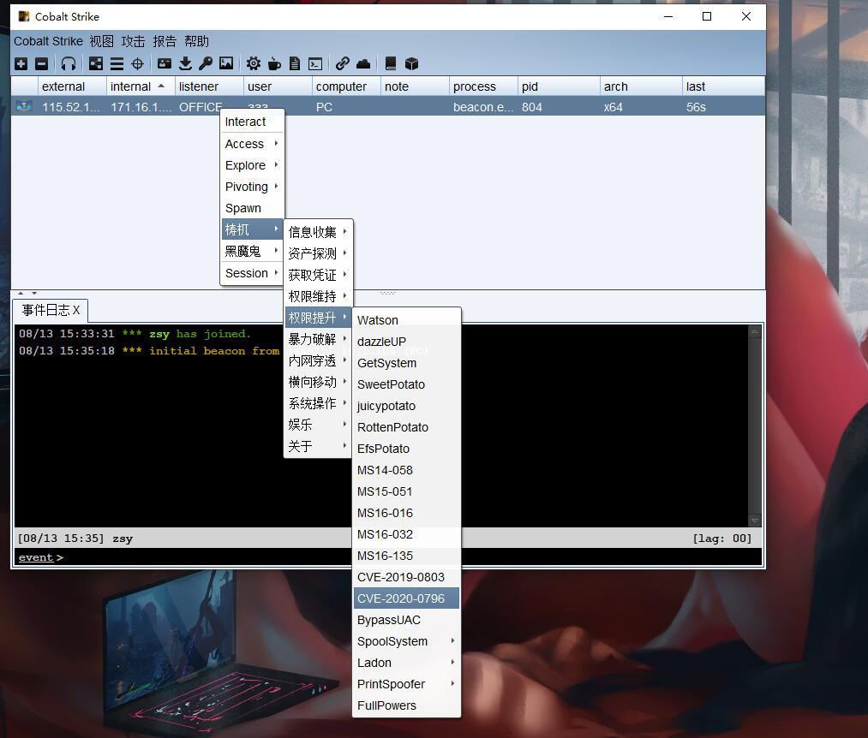View screenshots using the picture icon
This screenshot has height=738, width=868.
pyautogui.click(x=226, y=63)
